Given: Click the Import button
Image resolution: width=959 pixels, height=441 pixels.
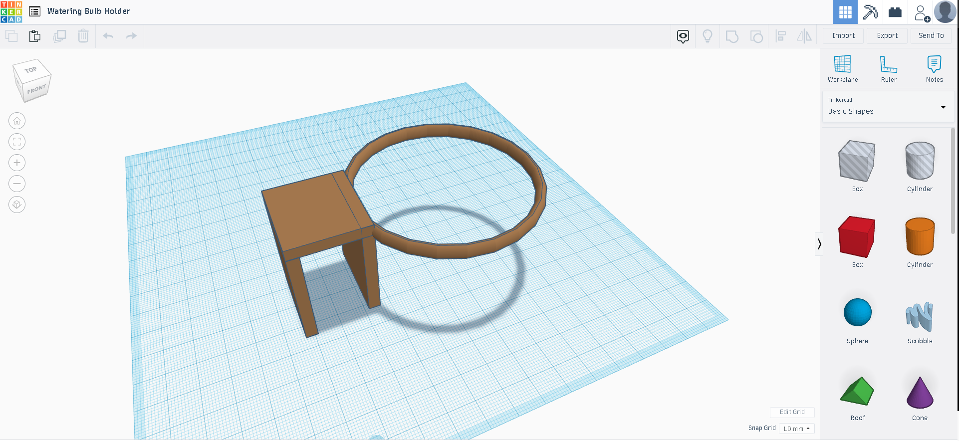Looking at the screenshot, I should tap(843, 35).
